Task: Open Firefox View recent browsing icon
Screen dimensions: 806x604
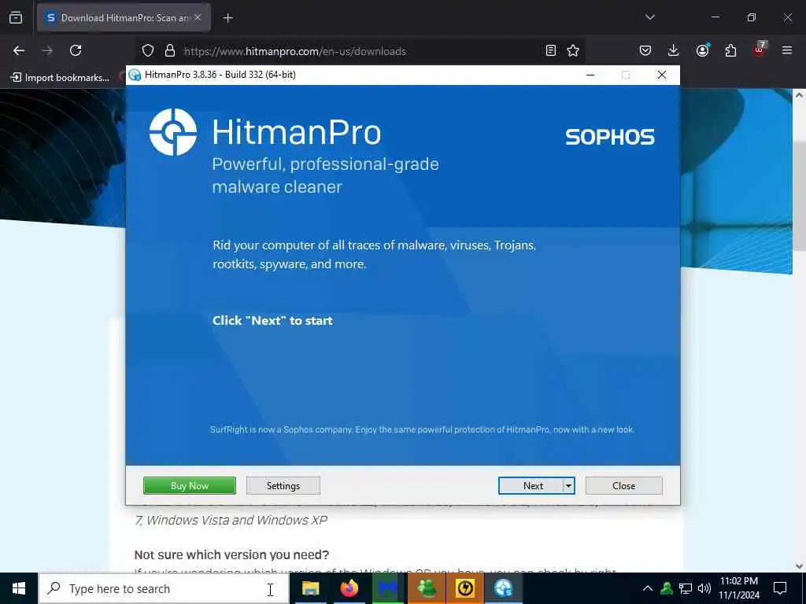Action: (x=16, y=17)
